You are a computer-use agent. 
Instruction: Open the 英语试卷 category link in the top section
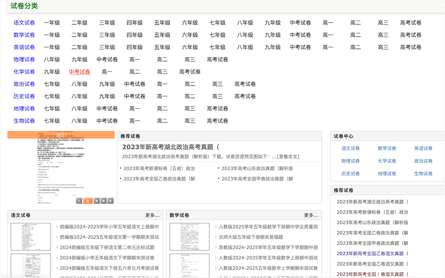24,47
